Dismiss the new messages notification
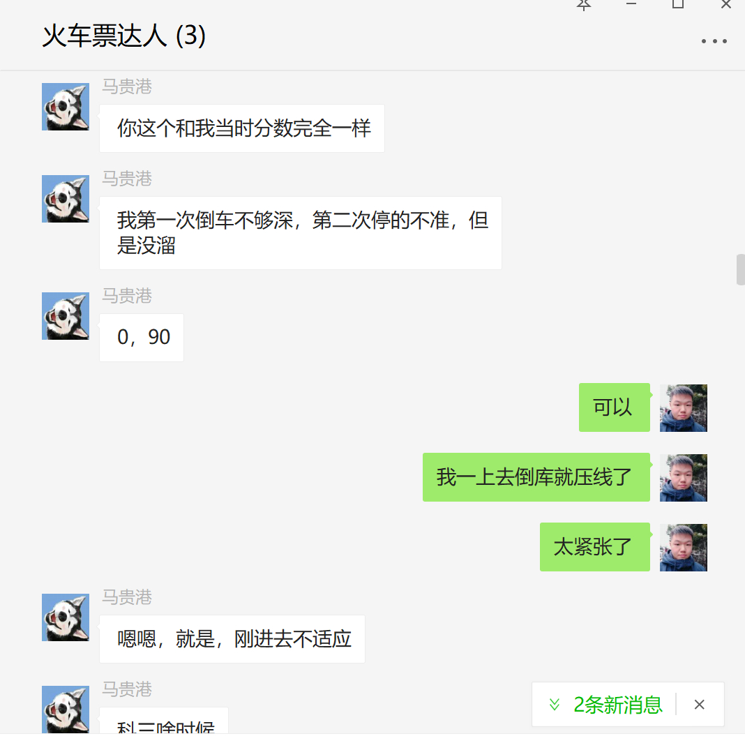This screenshot has width=745, height=750. tap(699, 705)
